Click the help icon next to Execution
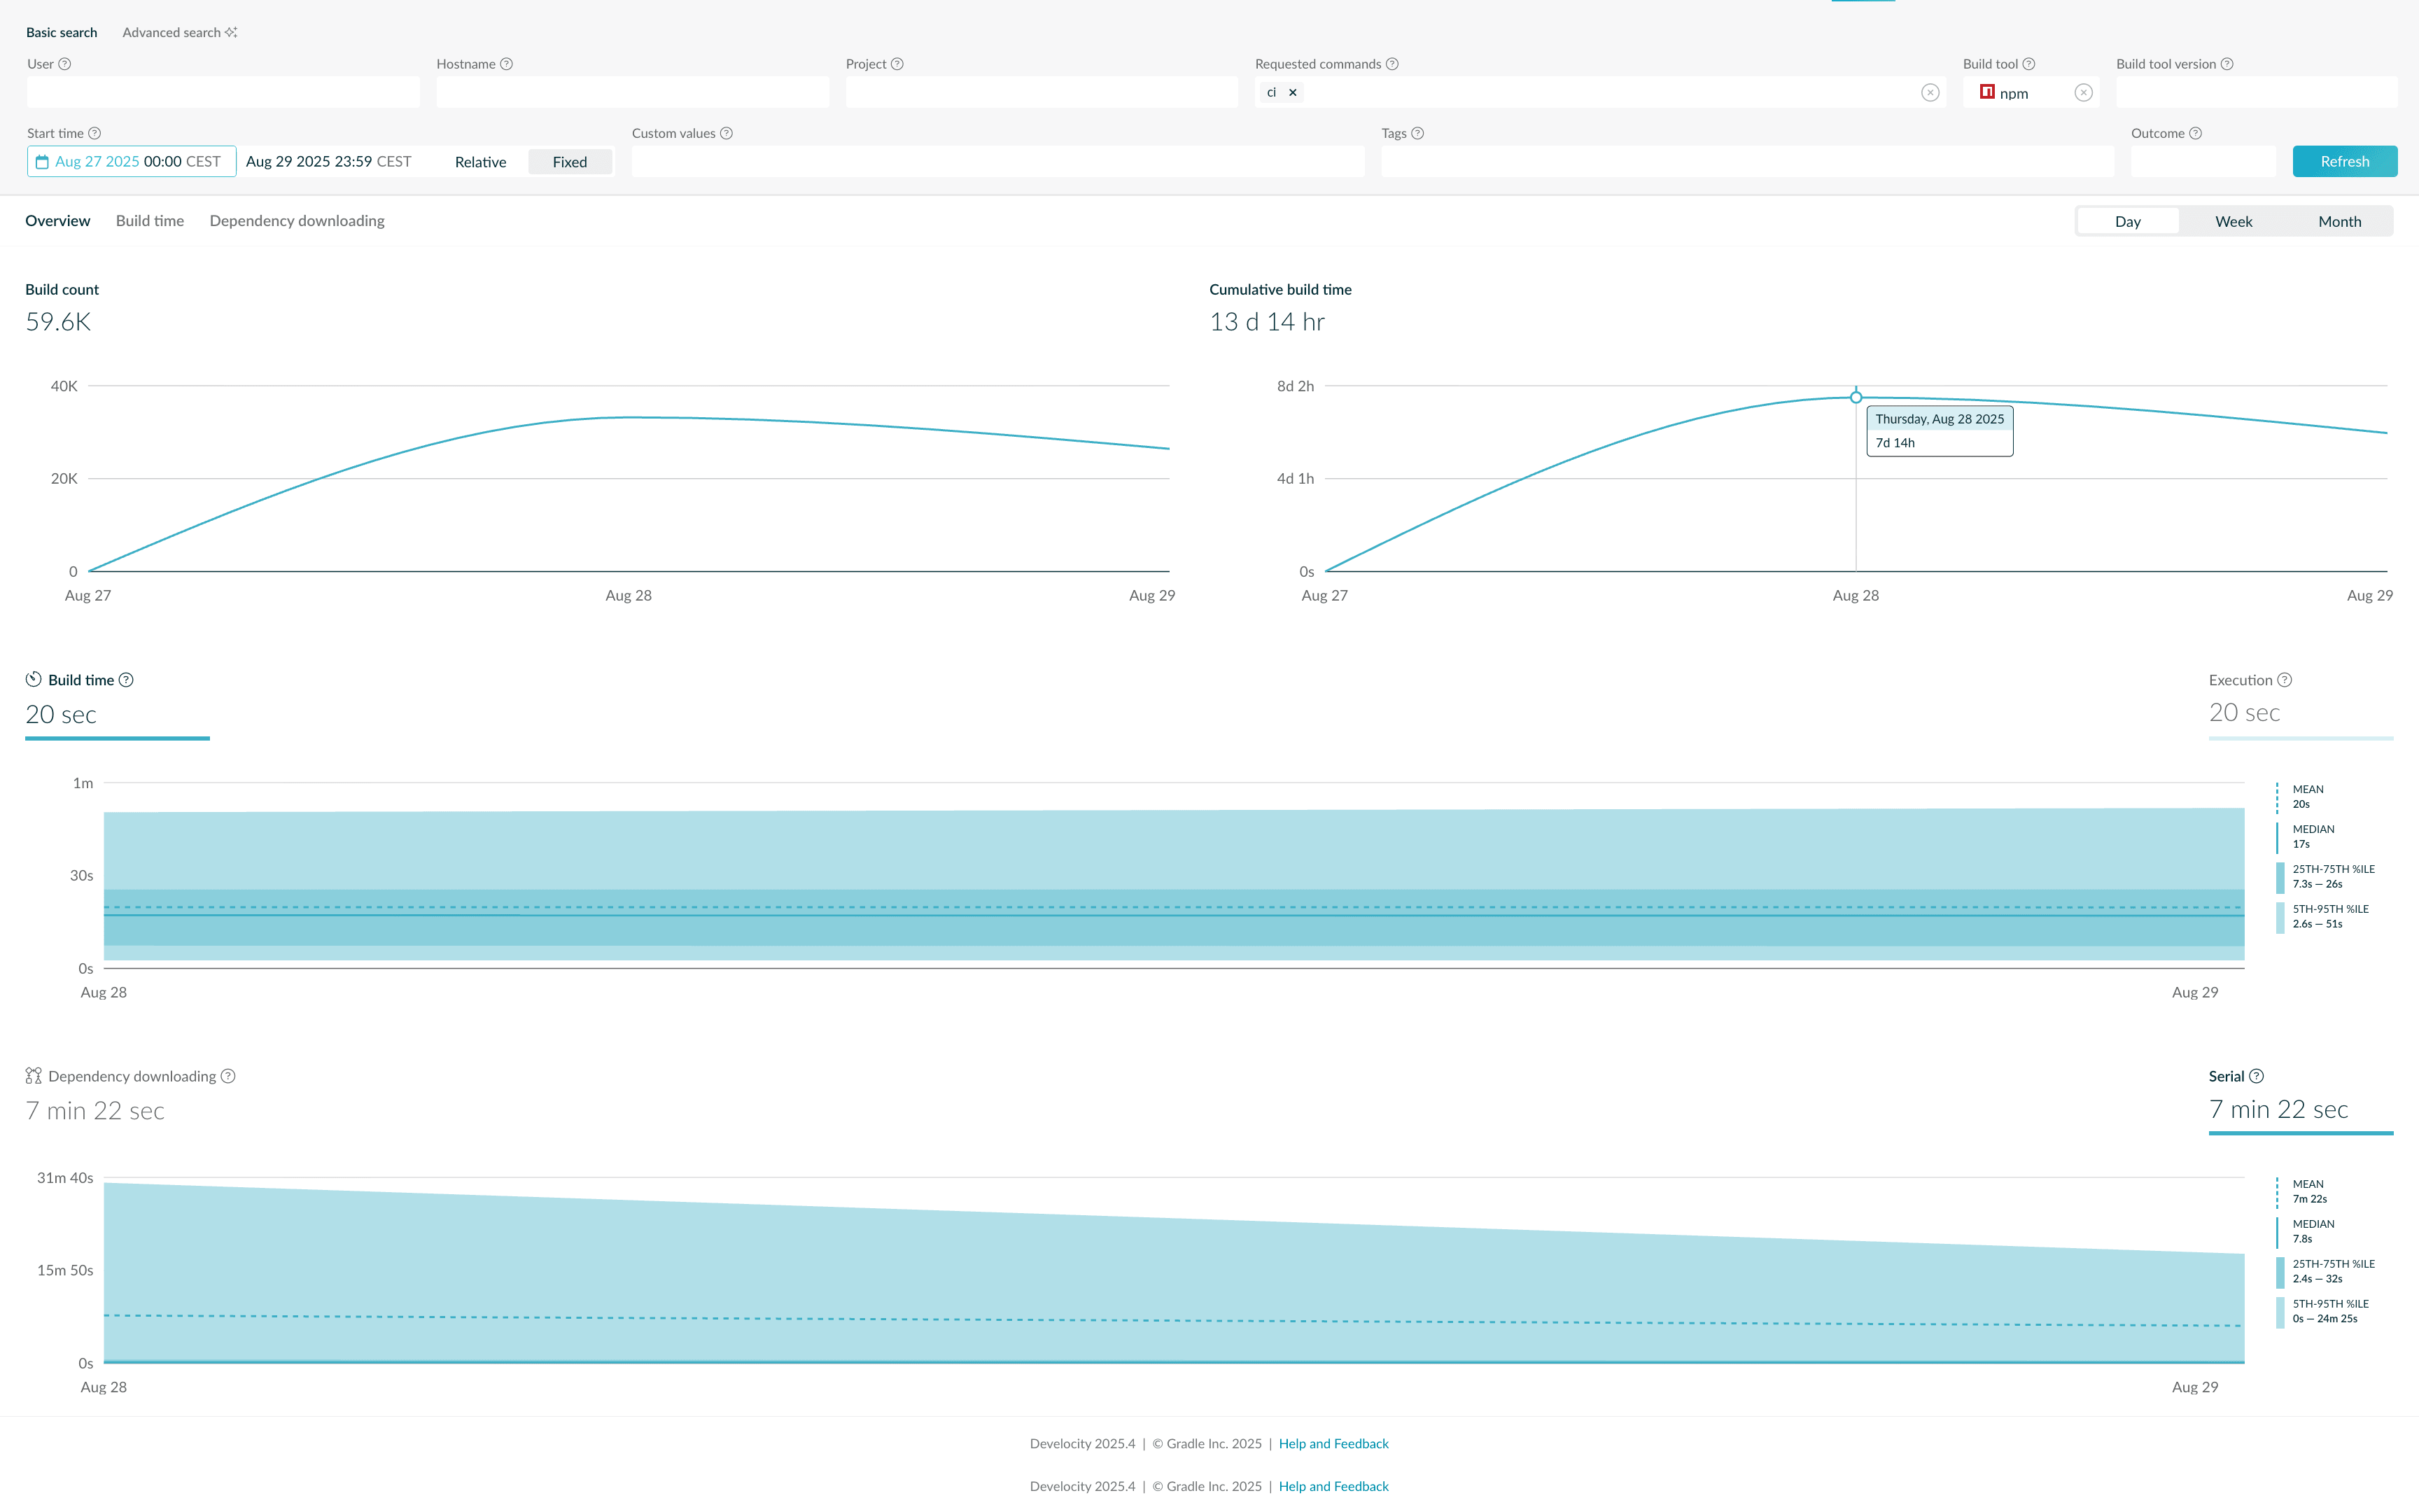Image resolution: width=2419 pixels, height=1512 pixels. 2285,679
